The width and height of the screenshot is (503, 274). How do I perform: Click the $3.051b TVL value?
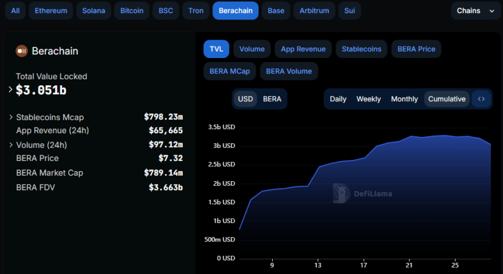click(x=41, y=90)
